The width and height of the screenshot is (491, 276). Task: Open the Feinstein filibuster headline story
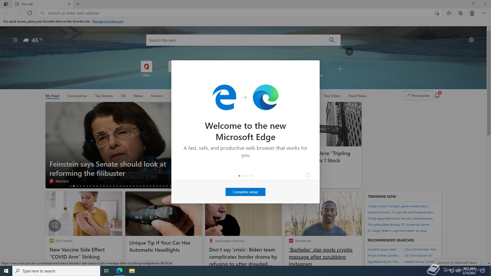pos(108,169)
